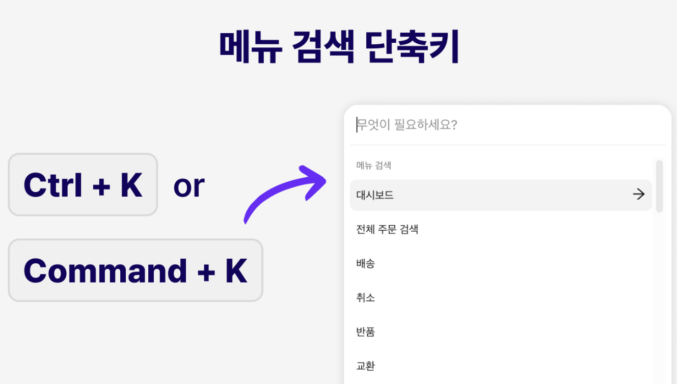
Task: Click the purple curved arrow graphic
Action: coord(285,194)
